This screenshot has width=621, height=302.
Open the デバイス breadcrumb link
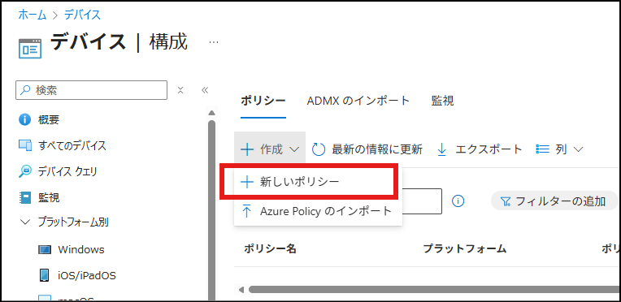pyautogui.click(x=83, y=15)
